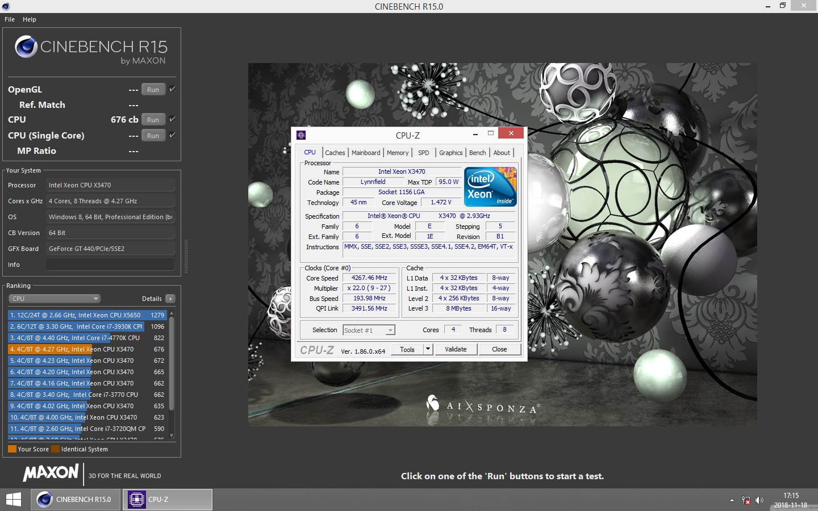Click the Processor field Intel Xeon CPU X3470

(x=111, y=185)
